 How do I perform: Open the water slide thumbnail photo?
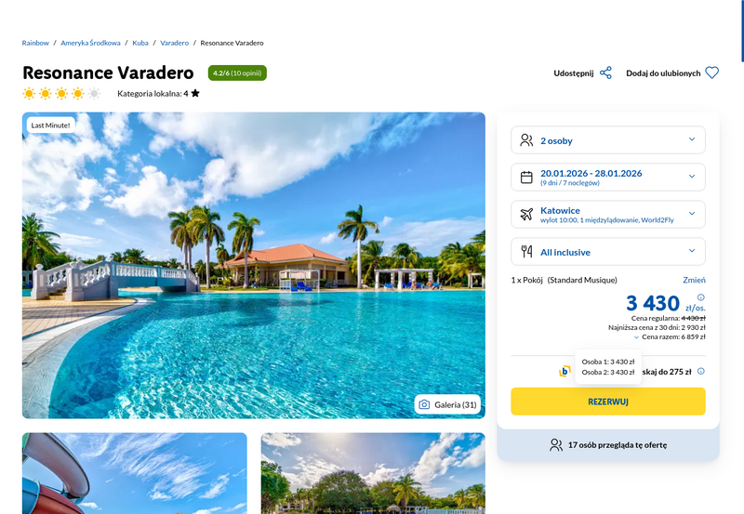[x=134, y=473]
